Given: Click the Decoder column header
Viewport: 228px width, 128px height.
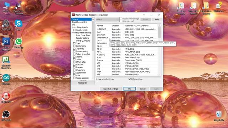Looking at the screenshot, I should click(x=115, y=26).
